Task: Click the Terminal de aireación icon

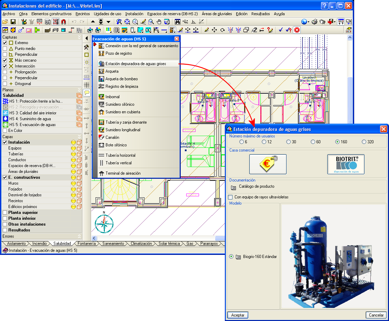Action: tap(101, 173)
